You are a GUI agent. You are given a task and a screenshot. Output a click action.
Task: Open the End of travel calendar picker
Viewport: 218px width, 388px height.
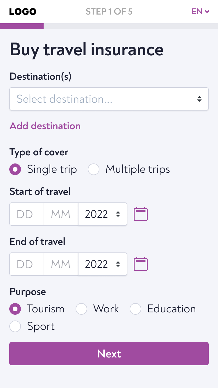coord(141,264)
